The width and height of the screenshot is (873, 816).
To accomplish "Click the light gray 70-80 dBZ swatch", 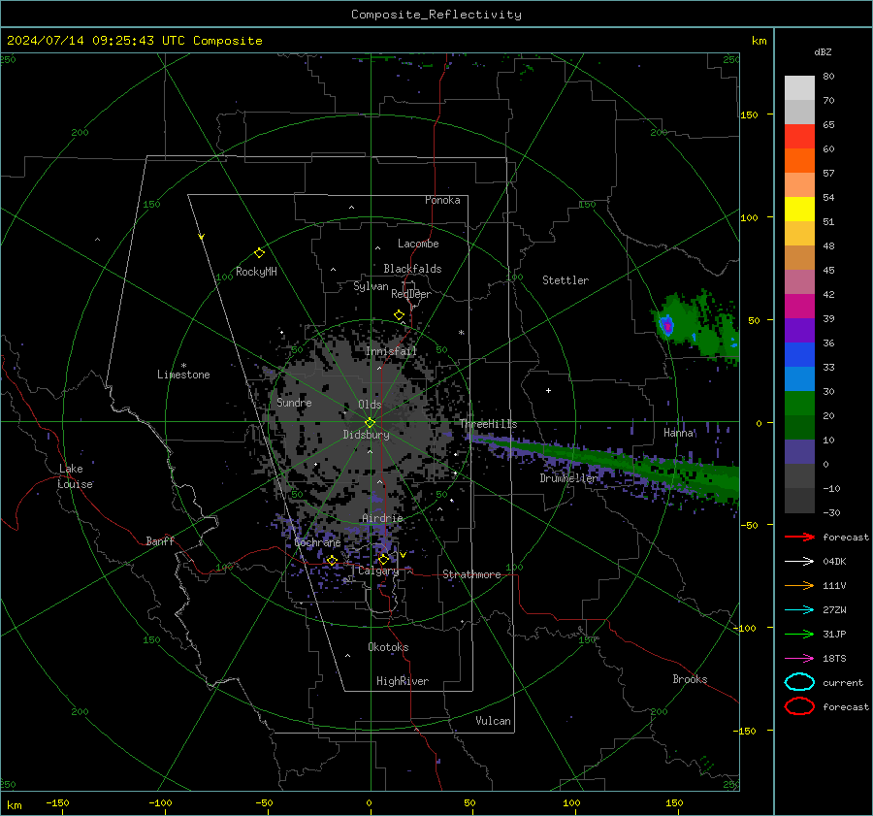I will point(799,88).
